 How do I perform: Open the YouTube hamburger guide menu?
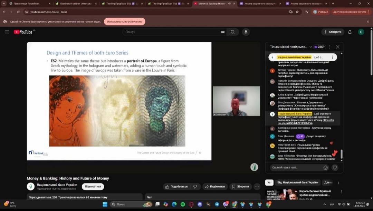7,32
